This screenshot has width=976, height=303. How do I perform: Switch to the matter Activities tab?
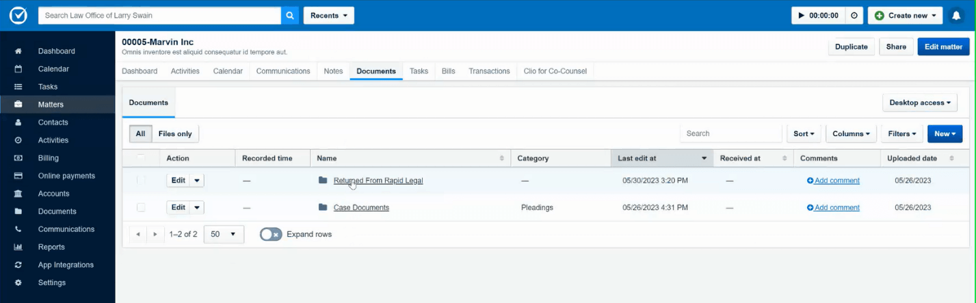pyautogui.click(x=185, y=71)
